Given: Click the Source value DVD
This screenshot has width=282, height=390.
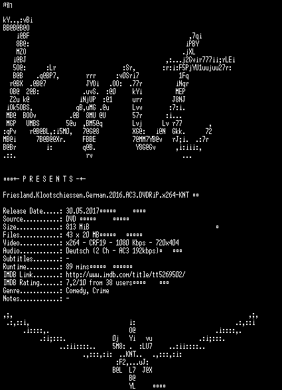Looking at the screenshot, I should (71, 219).
